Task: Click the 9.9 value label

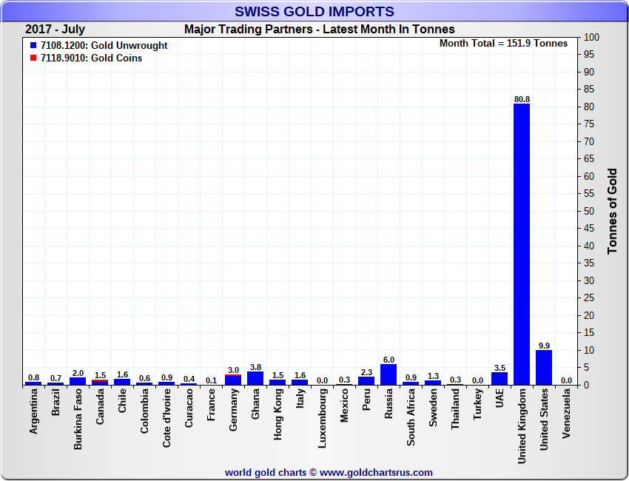Action: [544, 346]
